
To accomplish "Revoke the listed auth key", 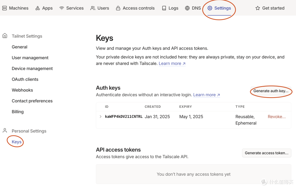I will click(x=277, y=117).
